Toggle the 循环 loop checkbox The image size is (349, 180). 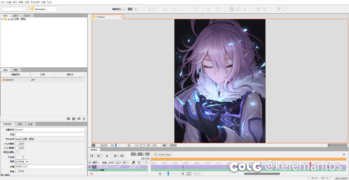tap(99, 163)
